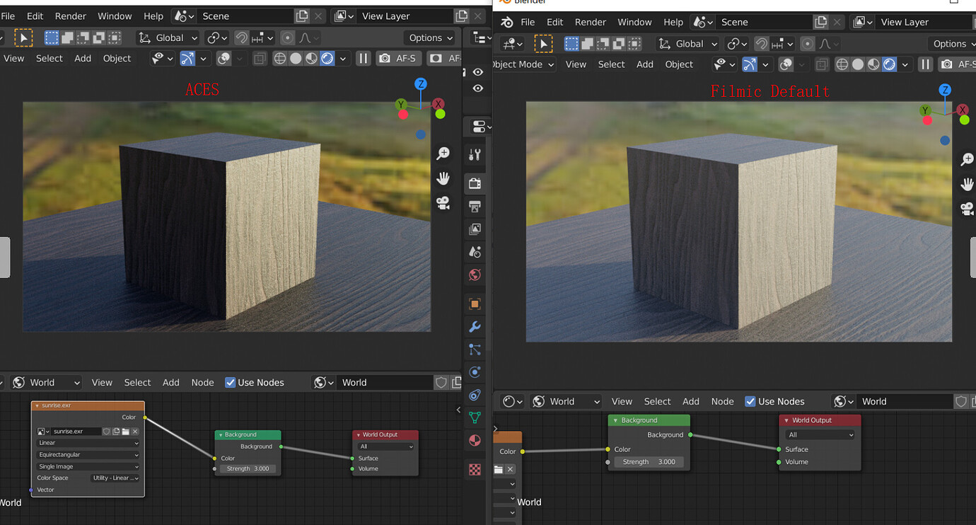
Task: Toggle top eye icon in outliner
Action: pos(478,72)
